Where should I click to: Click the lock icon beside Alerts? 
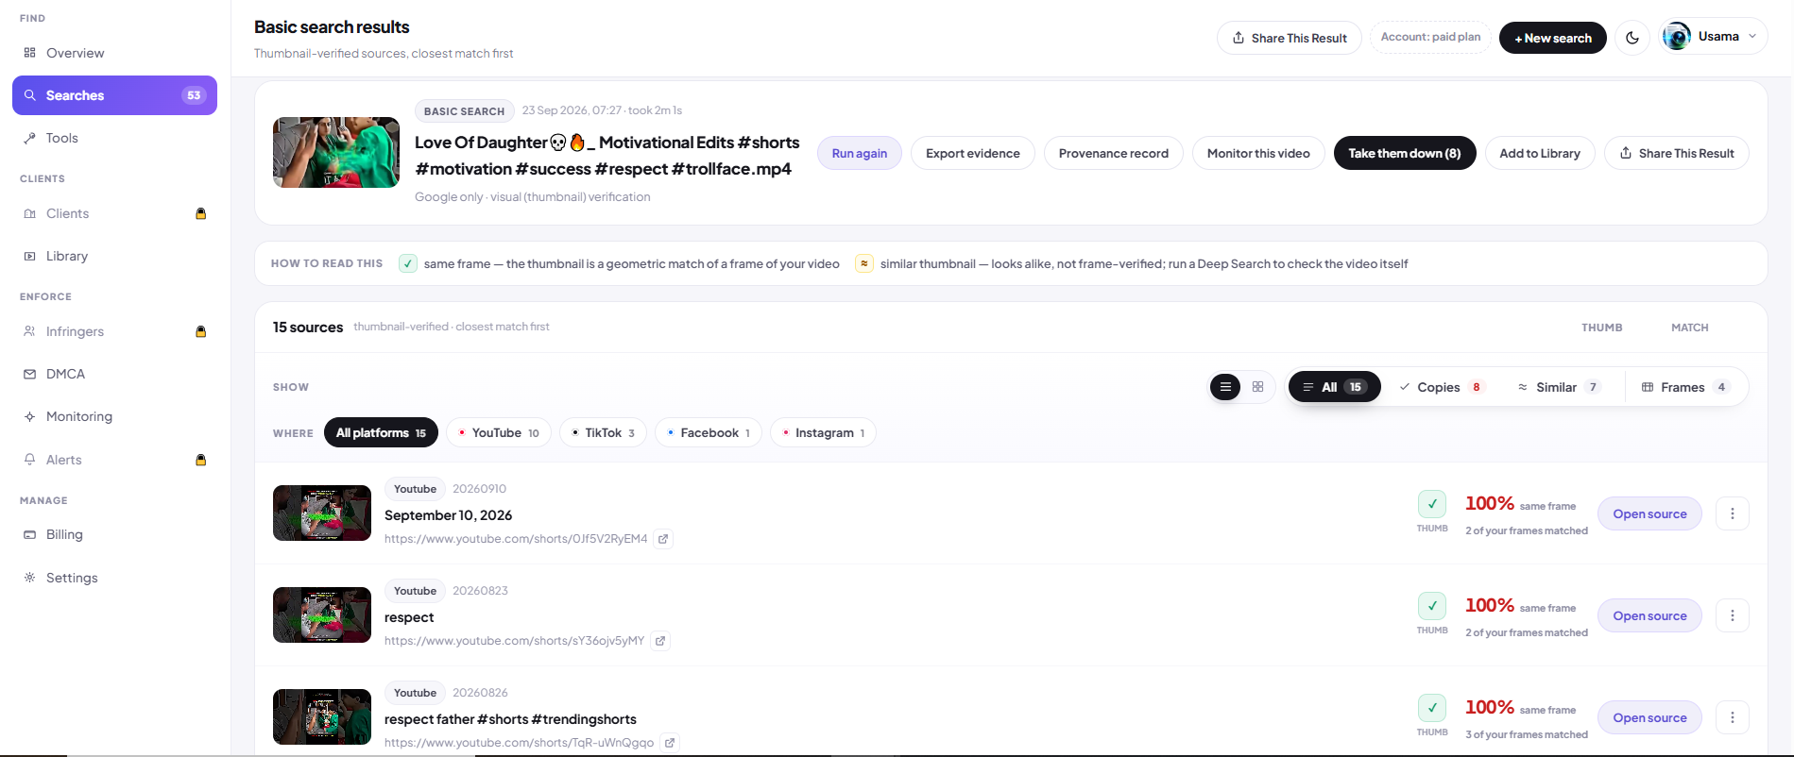coord(200,460)
